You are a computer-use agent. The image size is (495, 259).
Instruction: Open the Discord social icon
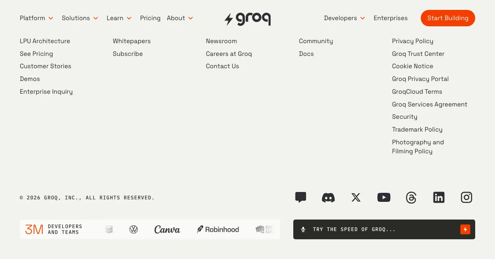(x=328, y=198)
